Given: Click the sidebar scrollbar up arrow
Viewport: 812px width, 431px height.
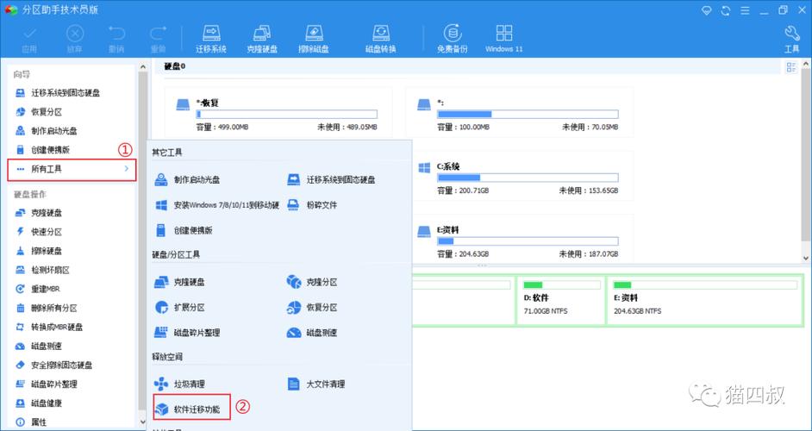Looking at the screenshot, I should tap(142, 67).
